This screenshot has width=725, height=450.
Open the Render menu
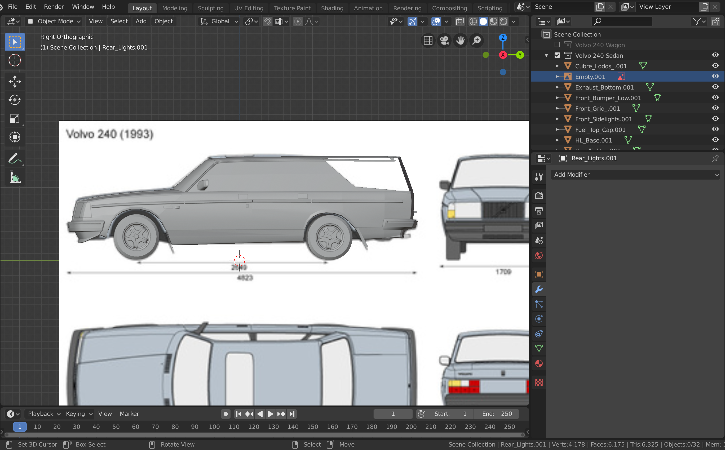click(54, 7)
